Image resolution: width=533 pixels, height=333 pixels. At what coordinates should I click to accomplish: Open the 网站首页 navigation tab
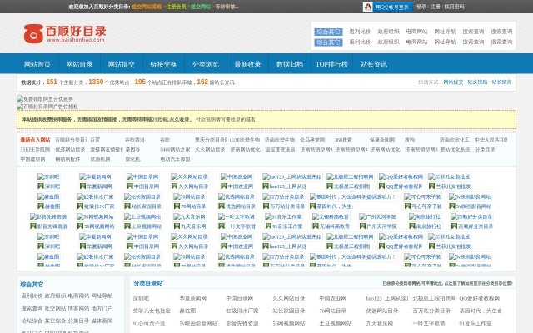pyautogui.click(x=37, y=64)
